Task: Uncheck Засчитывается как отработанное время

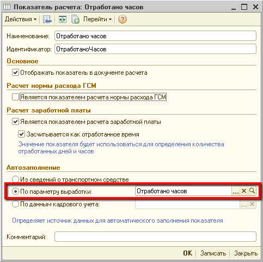Action: tap(21, 134)
